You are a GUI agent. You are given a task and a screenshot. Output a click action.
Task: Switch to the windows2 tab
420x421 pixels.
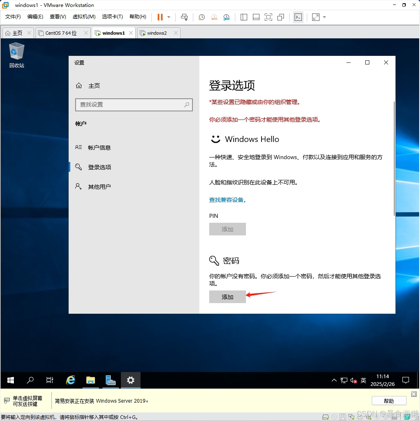157,33
